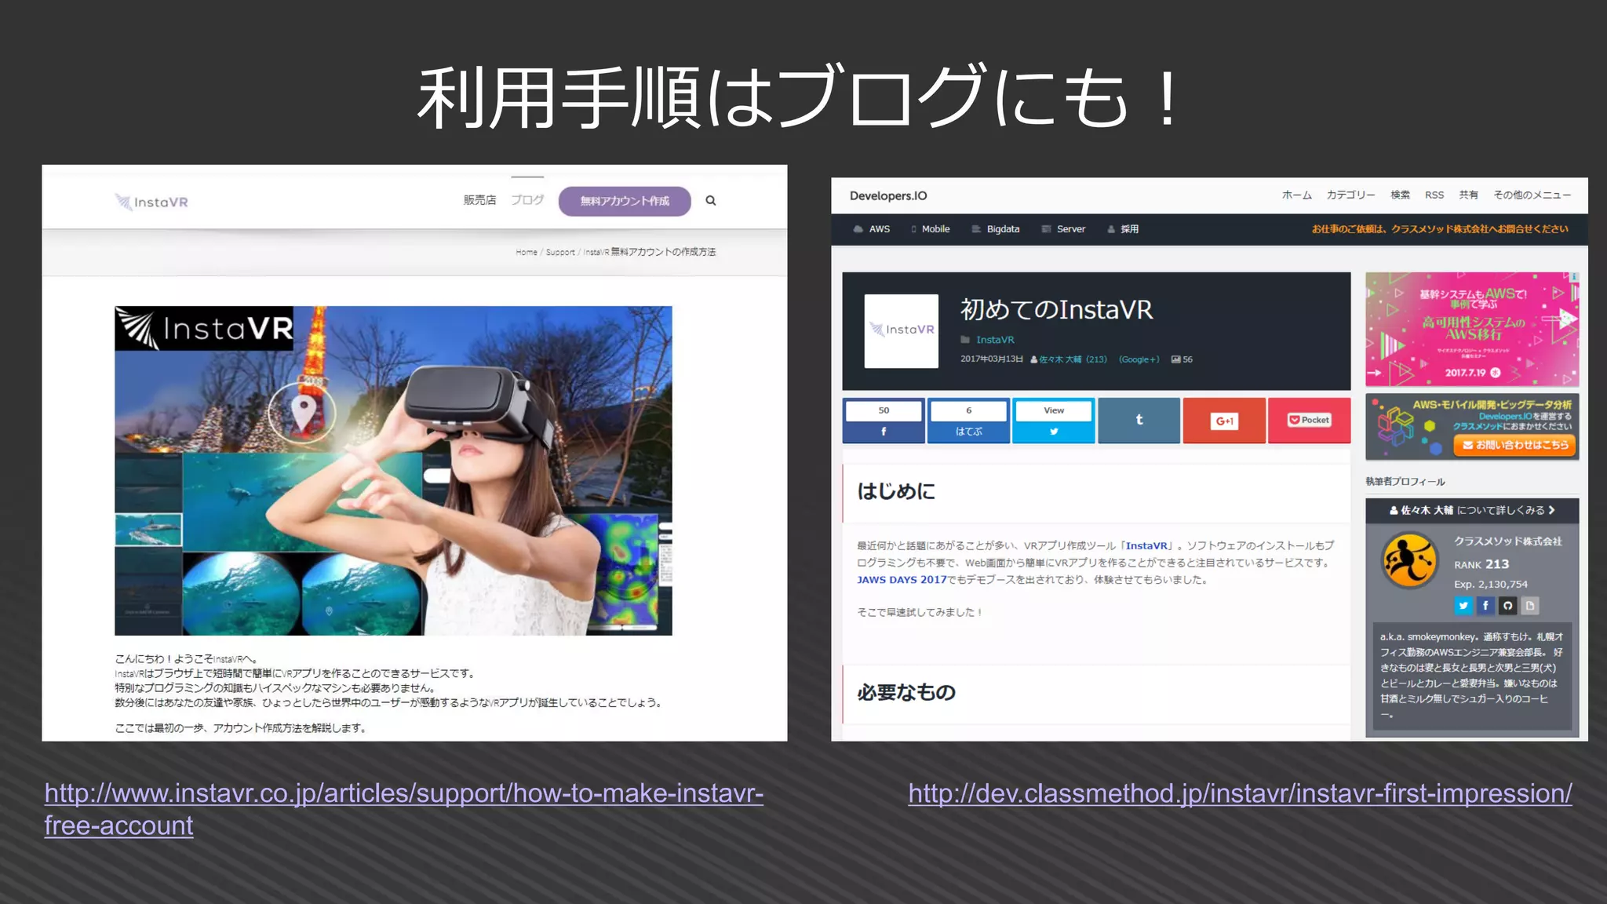Open the instavr.co.jp free-account URL link

coord(403,809)
